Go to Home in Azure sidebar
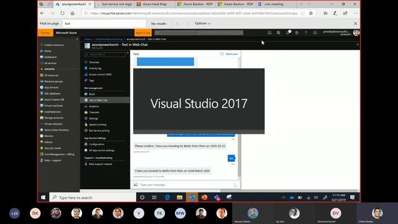 pyautogui.click(x=47, y=51)
